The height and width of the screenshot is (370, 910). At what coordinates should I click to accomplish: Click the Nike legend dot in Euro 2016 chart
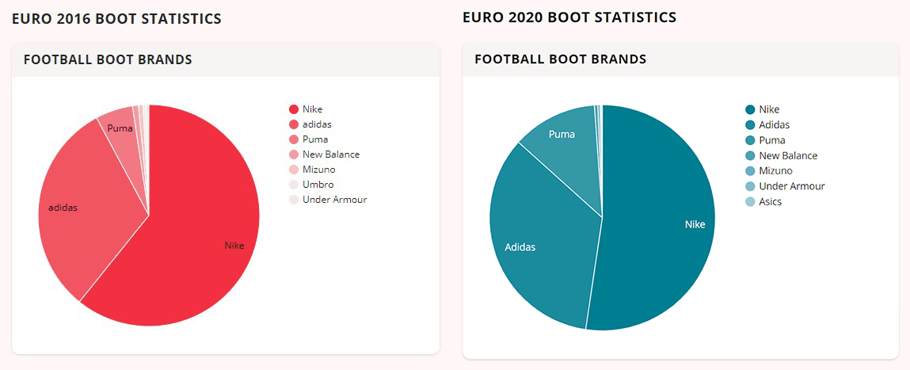[x=294, y=109]
